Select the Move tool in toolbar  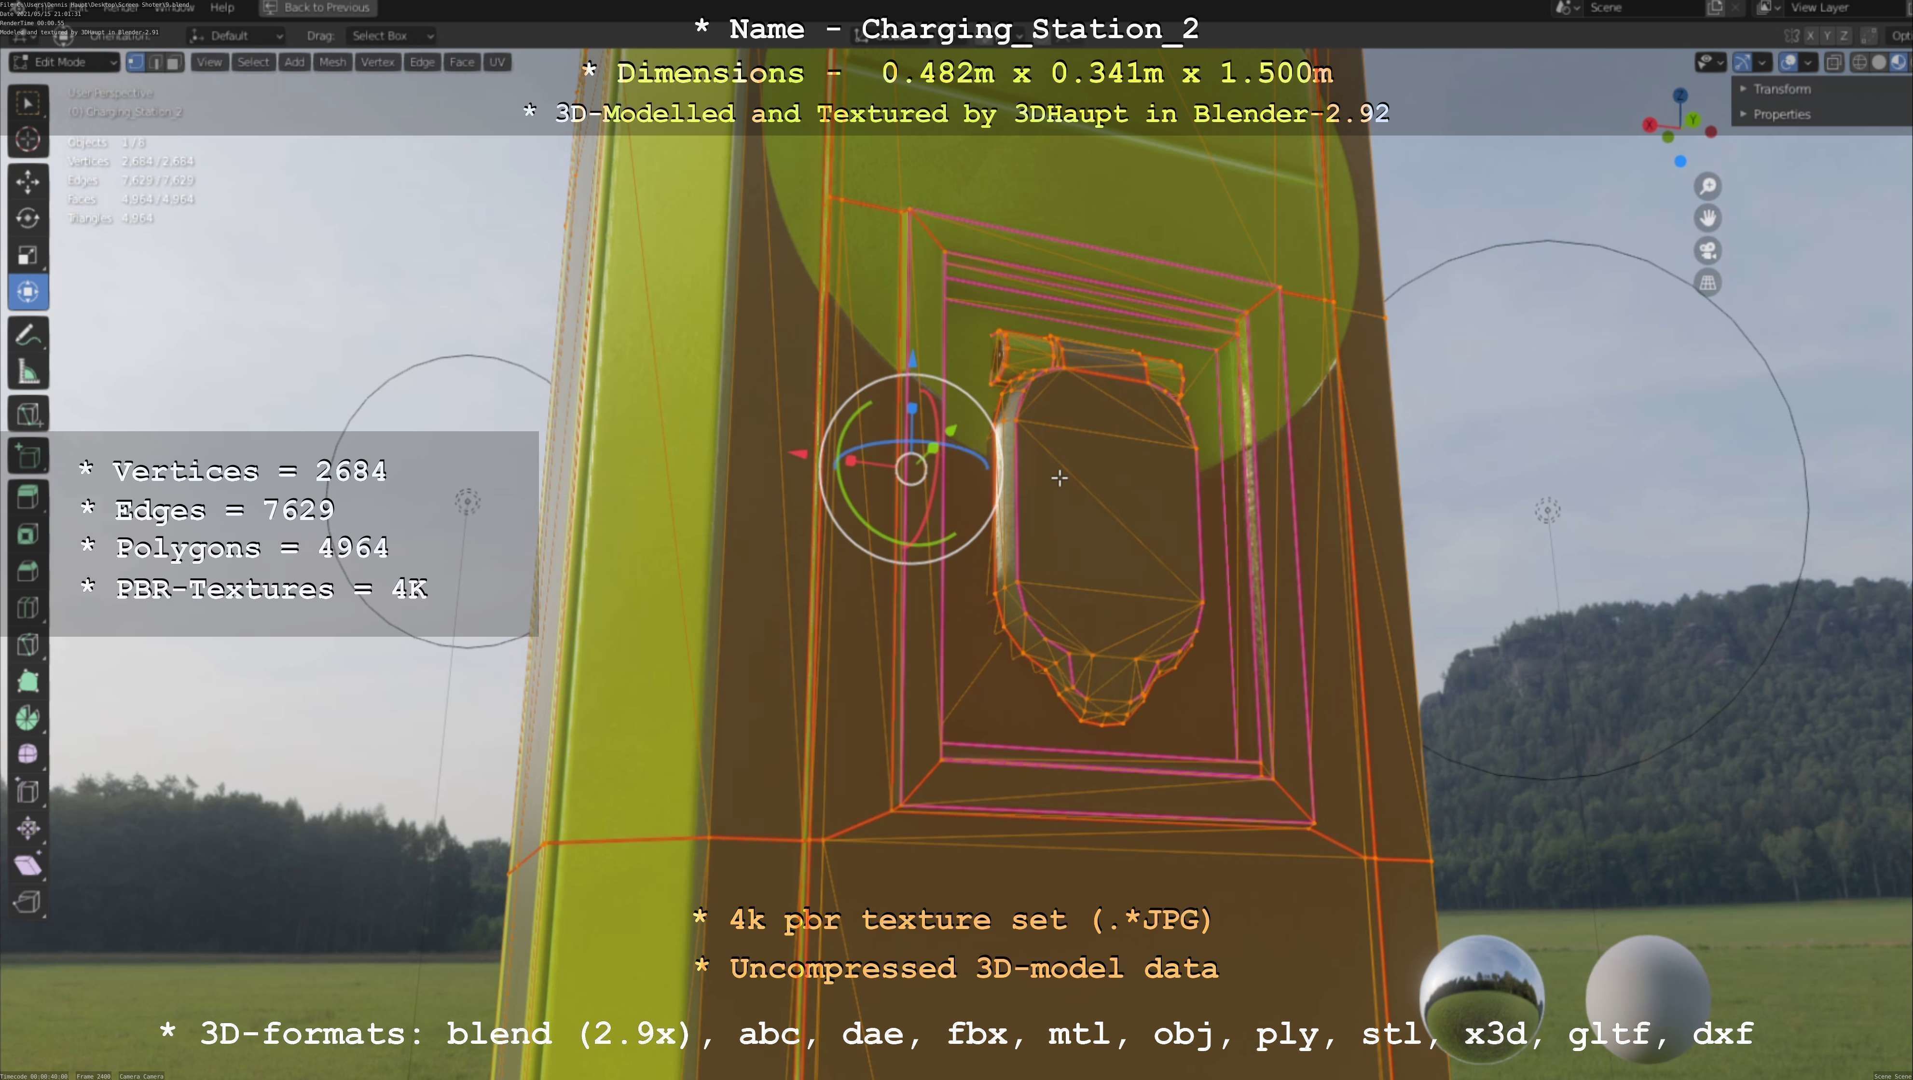pyautogui.click(x=28, y=181)
